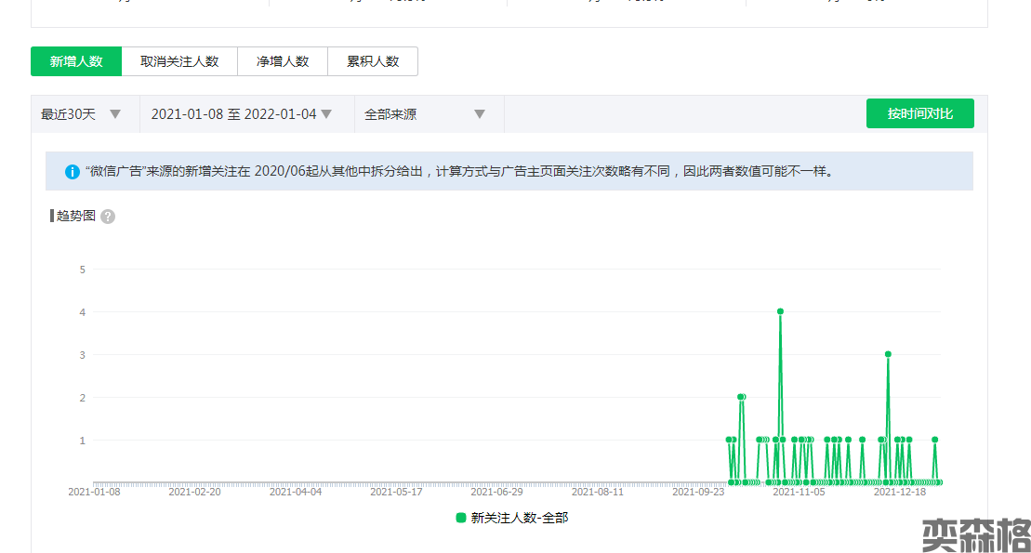Select the 净增人数 tab
This screenshot has height=553, width=1031.
tap(283, 61)
